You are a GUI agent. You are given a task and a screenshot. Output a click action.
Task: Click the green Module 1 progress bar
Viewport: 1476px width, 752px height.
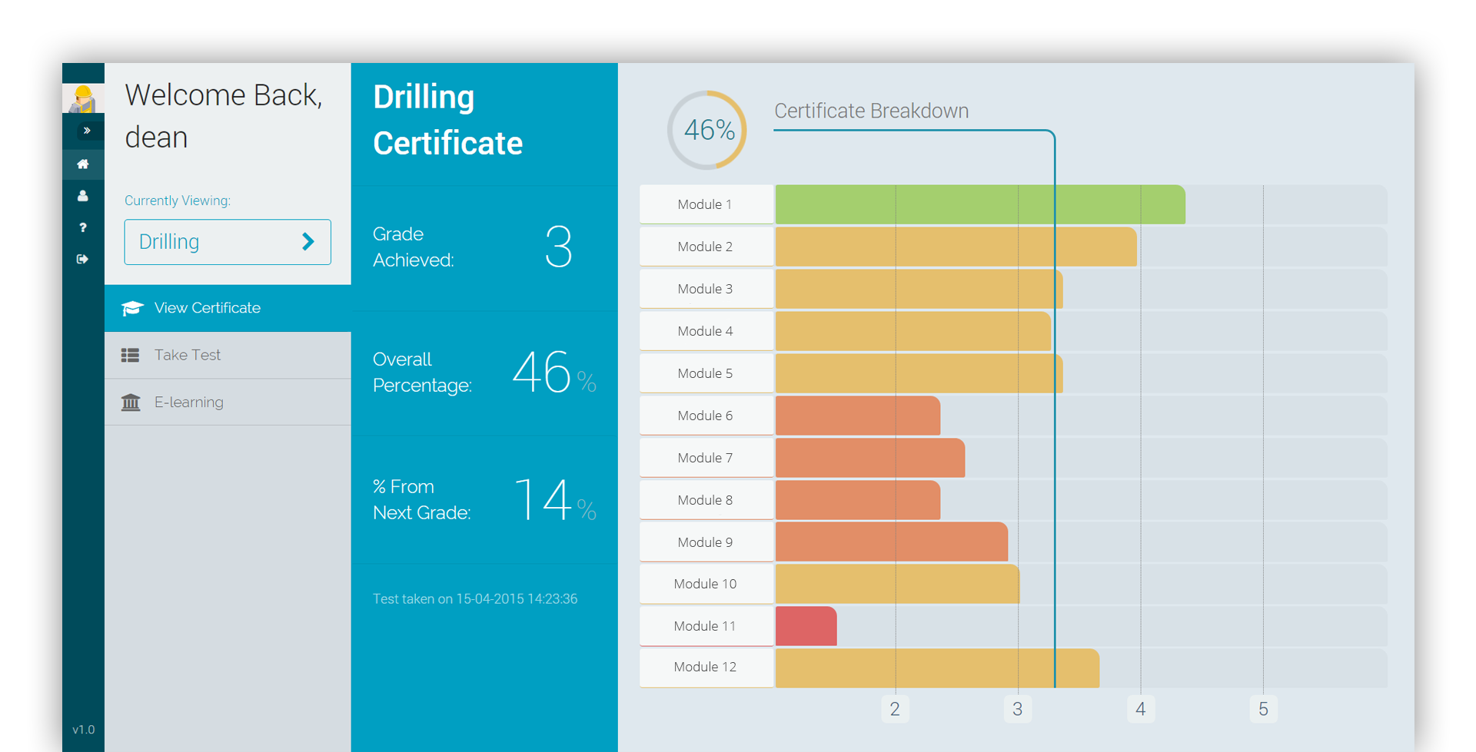point(979,204)
